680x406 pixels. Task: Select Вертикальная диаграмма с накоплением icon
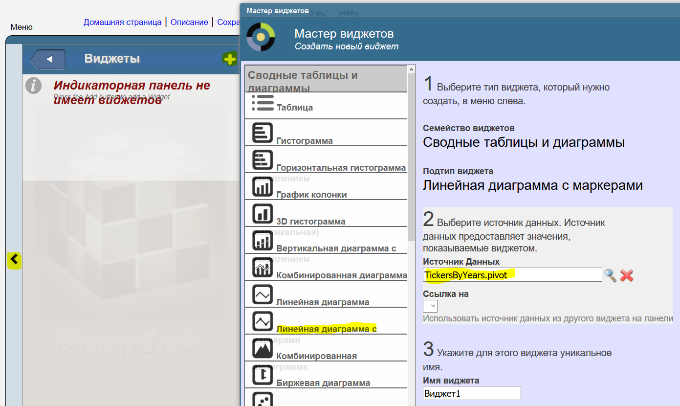[263, 240]
